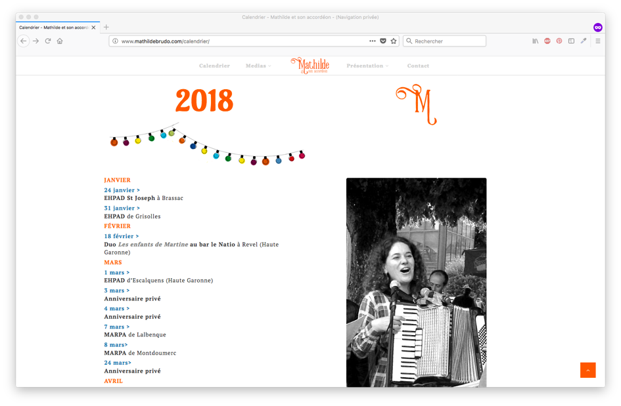The image size is (621, 406).
Task: Go back to the previous page
Action: 24,41
